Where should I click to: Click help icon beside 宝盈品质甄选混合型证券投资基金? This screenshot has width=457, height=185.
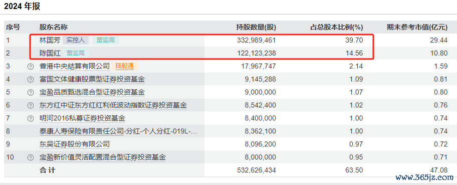[30, 92]
